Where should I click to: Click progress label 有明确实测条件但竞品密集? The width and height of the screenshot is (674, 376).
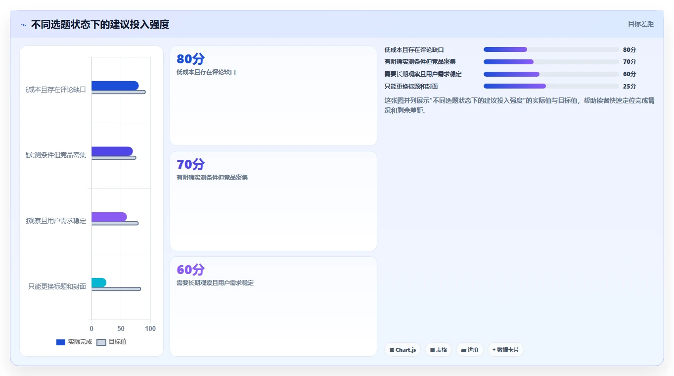tap(420, 62)
